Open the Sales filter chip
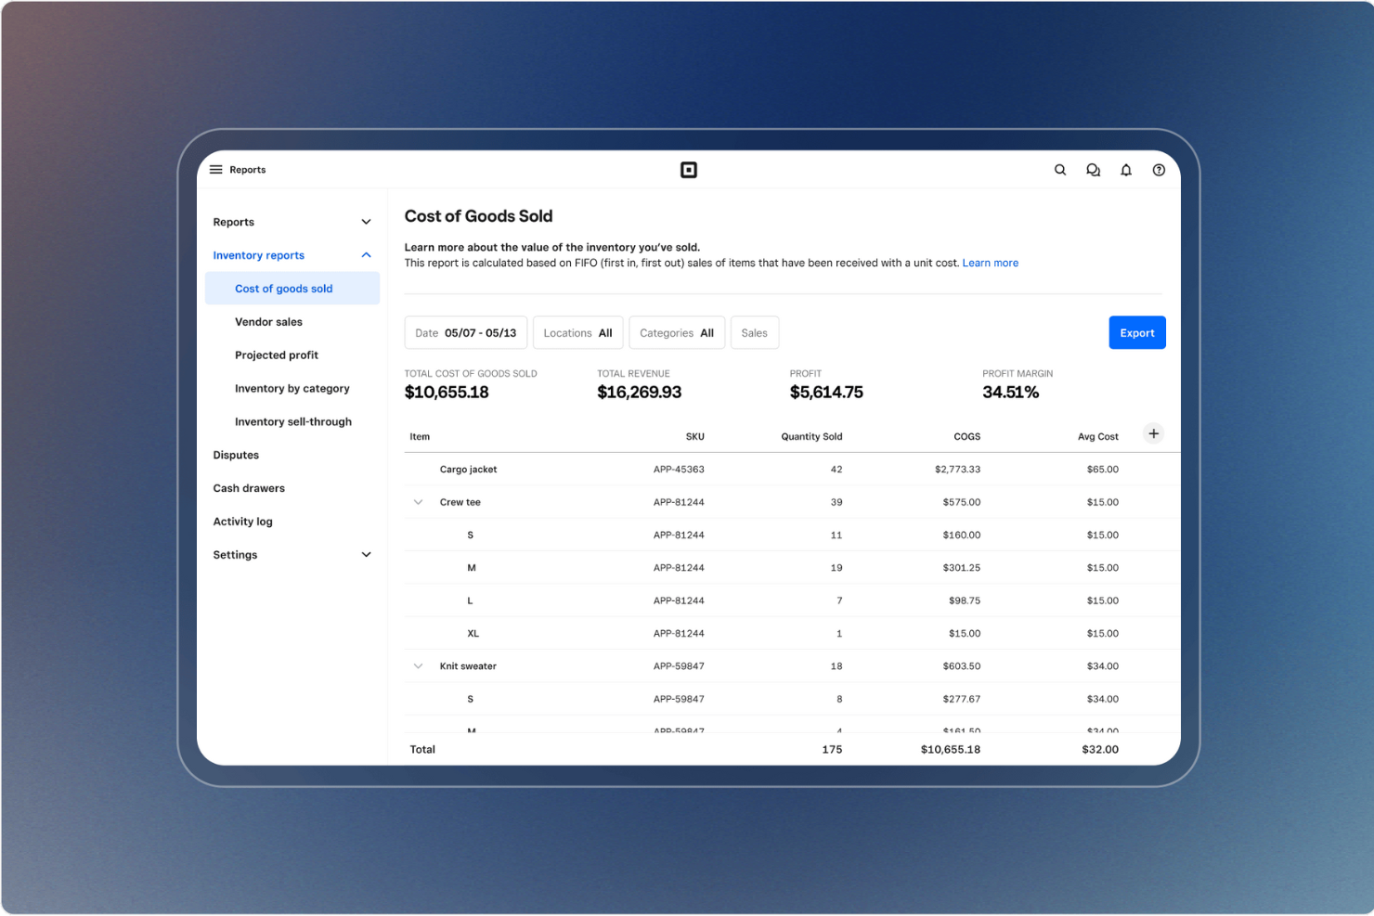This screenshot has height=916, width=1374. pos(754,332)
